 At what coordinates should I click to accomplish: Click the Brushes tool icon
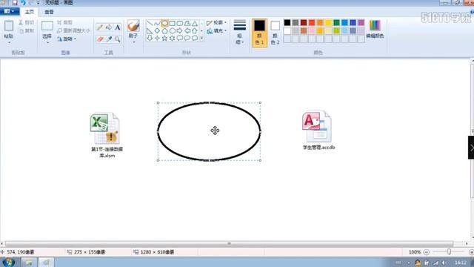coord(133,26)
